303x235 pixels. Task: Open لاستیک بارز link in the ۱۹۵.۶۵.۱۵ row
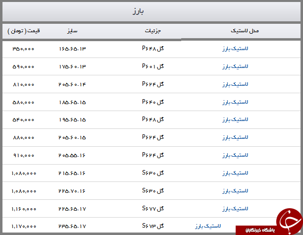click(x=235, y=119)
